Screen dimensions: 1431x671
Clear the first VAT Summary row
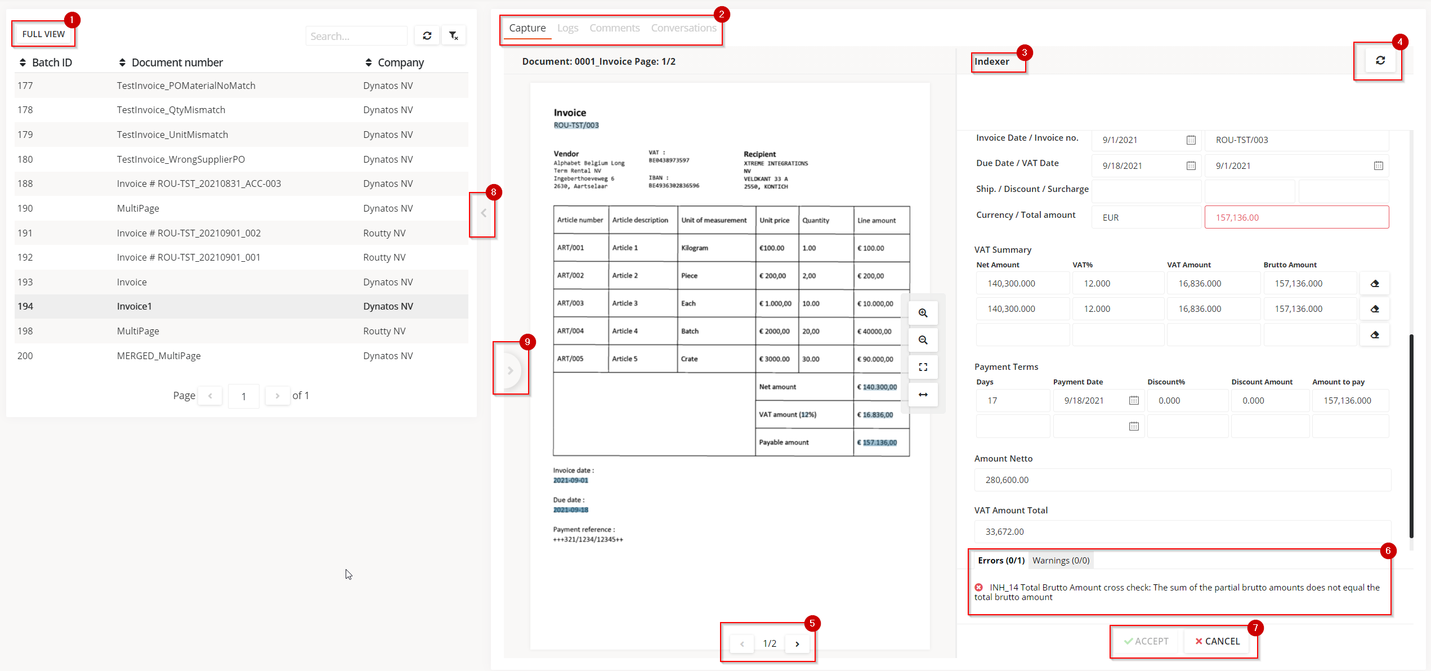click(1375, 283)
